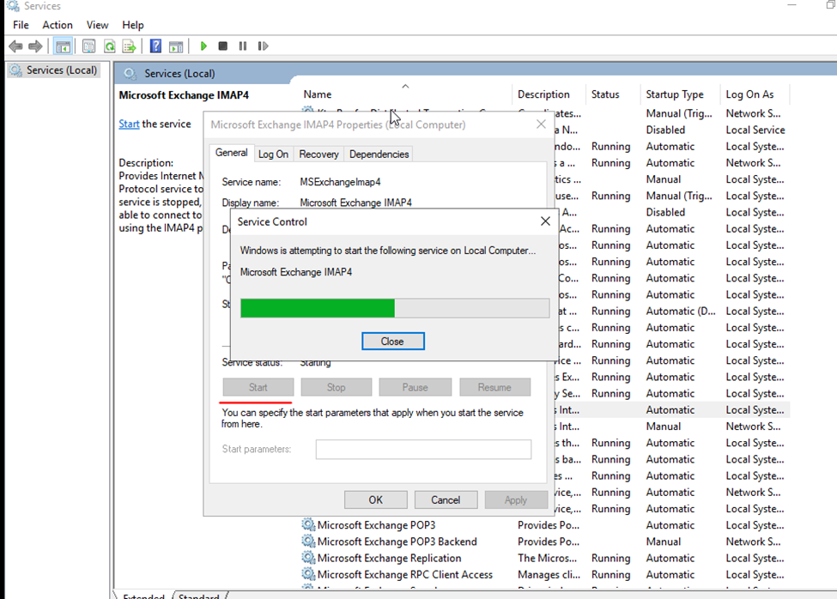Switch to the Recovery tab
The image size is (837, 599).
pos(318,154)
